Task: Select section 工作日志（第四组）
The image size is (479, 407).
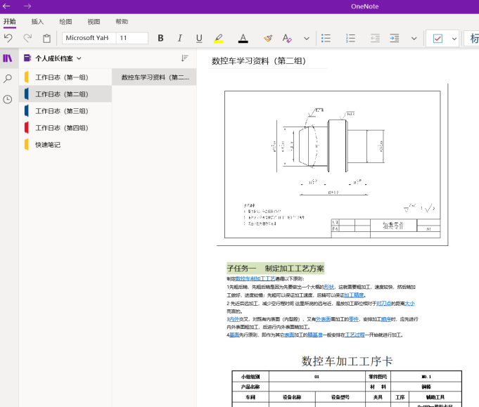Action: coord(65,128)
